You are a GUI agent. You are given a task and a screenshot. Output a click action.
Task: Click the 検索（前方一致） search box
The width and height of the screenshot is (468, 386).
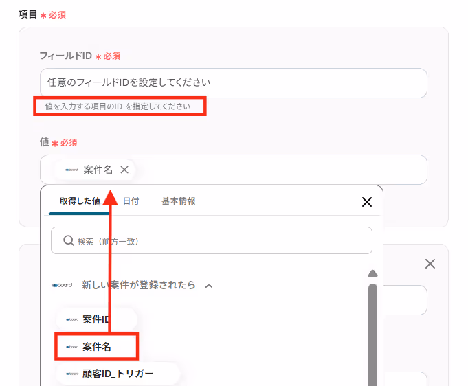tap(211, 240)
